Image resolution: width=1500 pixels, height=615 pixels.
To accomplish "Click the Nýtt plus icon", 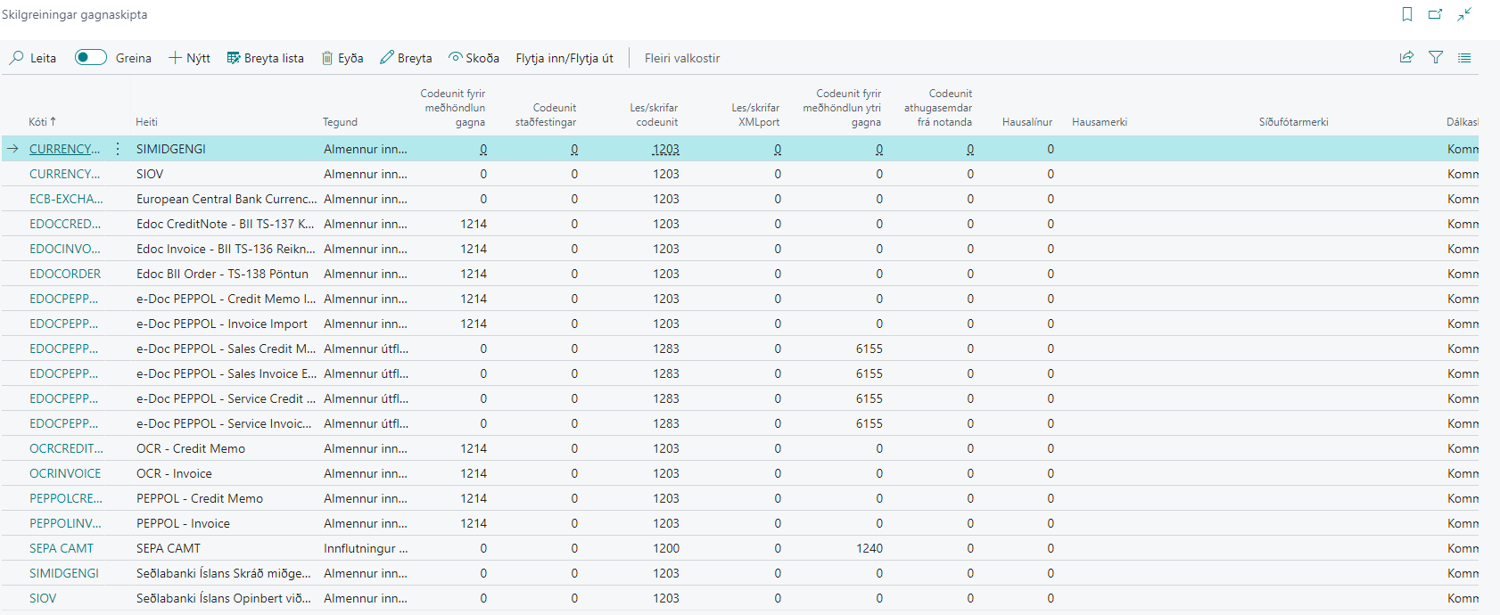I will pyautogui.click(x=175, y=58).
